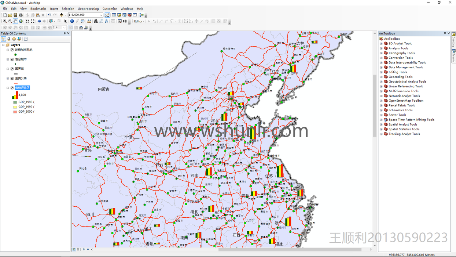This screenshot has height=257, width=456.
Task: Click the bar chart symbol in legend
Action: pyautogui.click(x=15, y=95)
